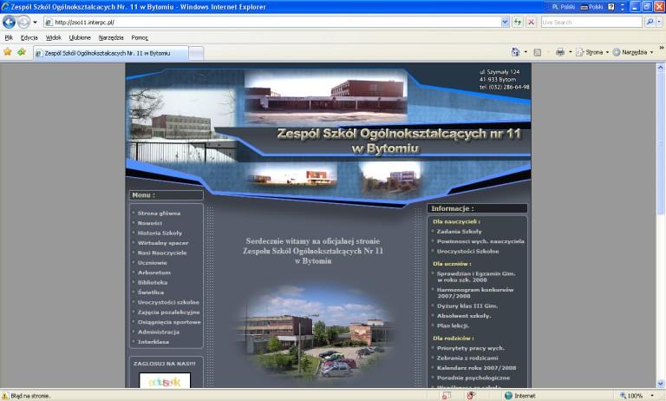Expand the address bar history dropdown
666x401 pixels.
505,22
